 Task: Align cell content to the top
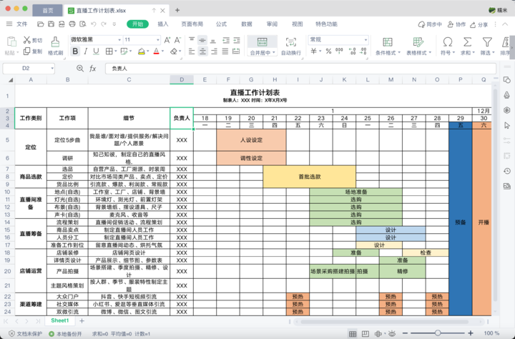click(192, 40)
